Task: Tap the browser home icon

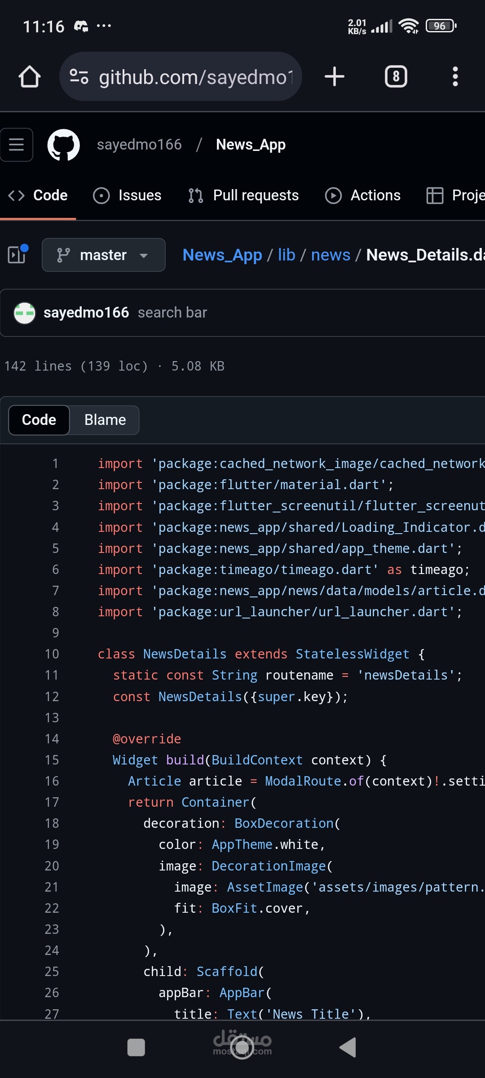Action: (x=30, y=77)
